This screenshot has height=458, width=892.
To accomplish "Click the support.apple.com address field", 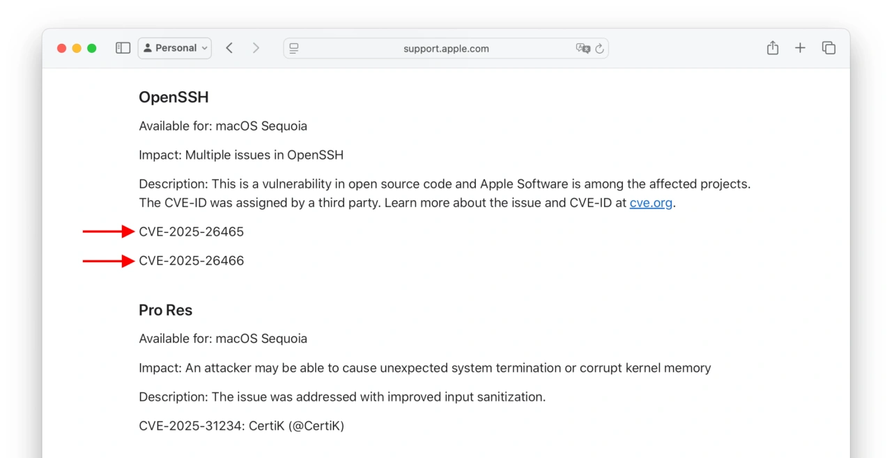I will click(x=446, y=48).
